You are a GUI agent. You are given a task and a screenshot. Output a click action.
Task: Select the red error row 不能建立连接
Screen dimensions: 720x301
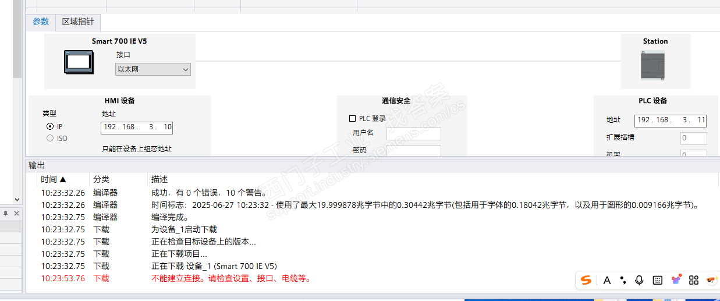(373, 278)
